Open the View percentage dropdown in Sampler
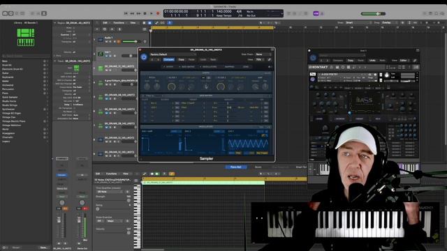The width and height of the screenshot is (447, 251). point(259,59)
